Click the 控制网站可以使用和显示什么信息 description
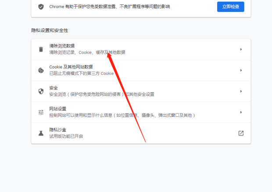Image resolution: width=272 pixels, height=192 pixels. (x=122, y=115)
